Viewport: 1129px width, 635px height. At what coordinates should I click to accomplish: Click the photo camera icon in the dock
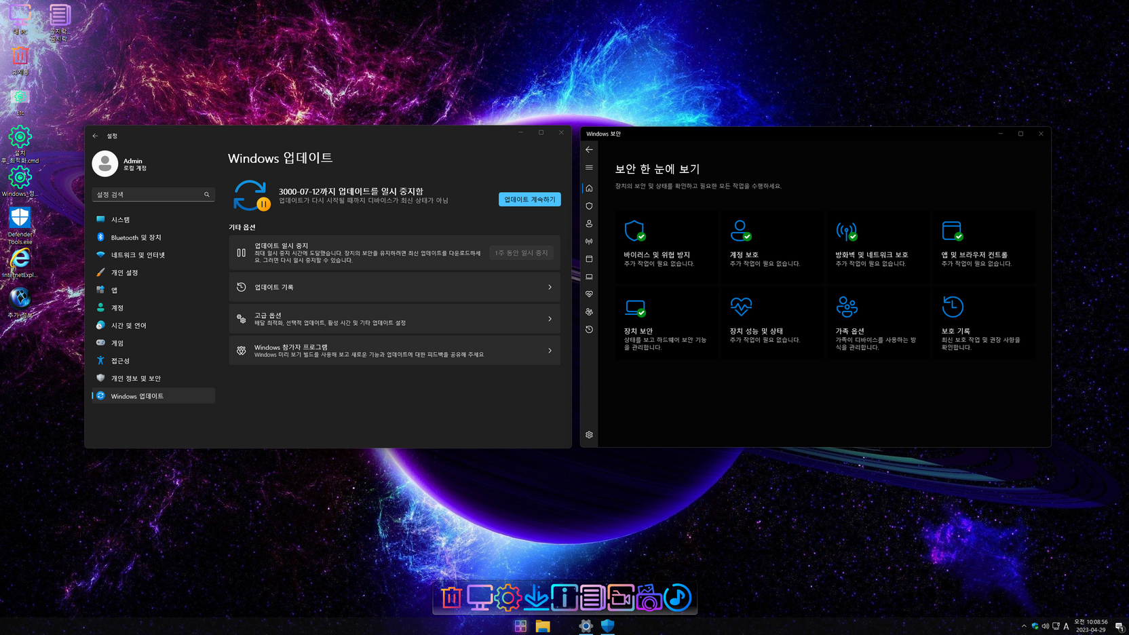649,598
